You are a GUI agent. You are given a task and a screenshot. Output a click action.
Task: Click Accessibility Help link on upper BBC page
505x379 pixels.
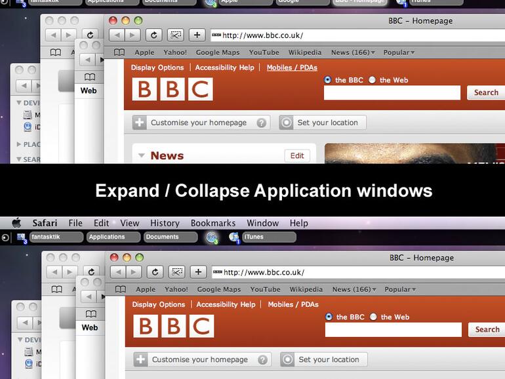[x=224, y=68]
